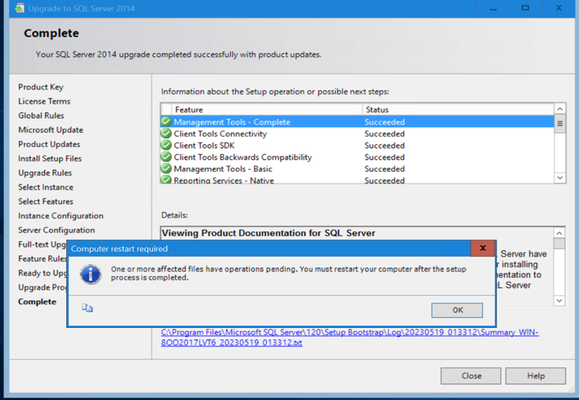Open Help from the setup wizard
Screen dimensions: 579x400
535,376
